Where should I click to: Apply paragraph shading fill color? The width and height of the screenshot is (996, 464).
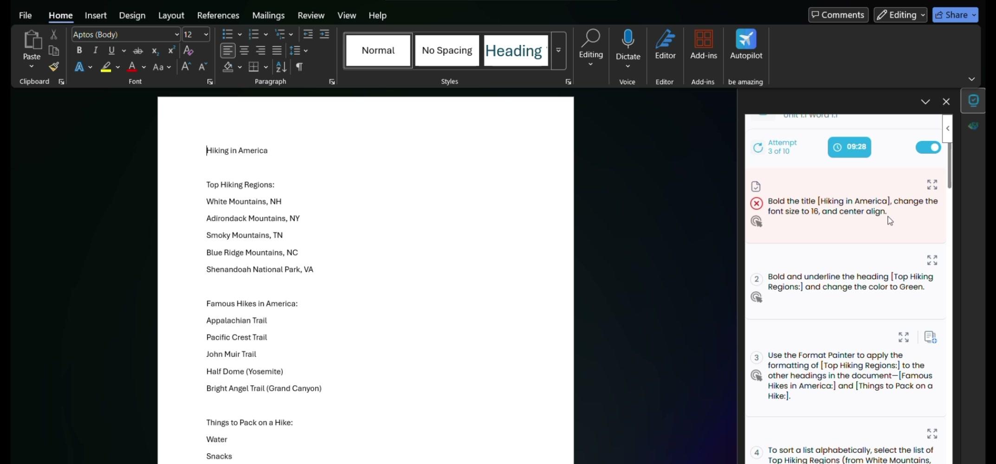point(227,67)
